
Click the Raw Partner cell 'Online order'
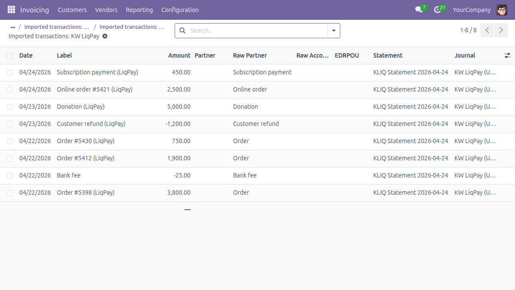tap(250, 90)
